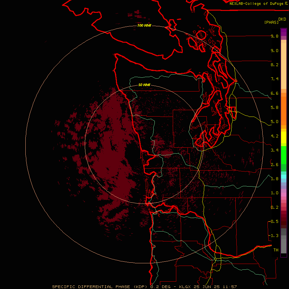Click the -0.5 scale value
Viewport: 289px width, 289px height.
tap(273, 222)
